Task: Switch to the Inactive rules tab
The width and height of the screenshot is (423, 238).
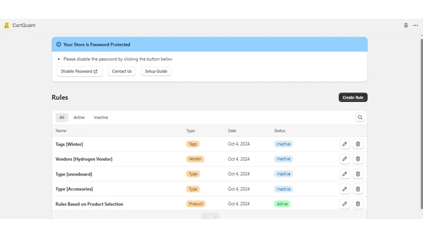Action: point(101,117)
